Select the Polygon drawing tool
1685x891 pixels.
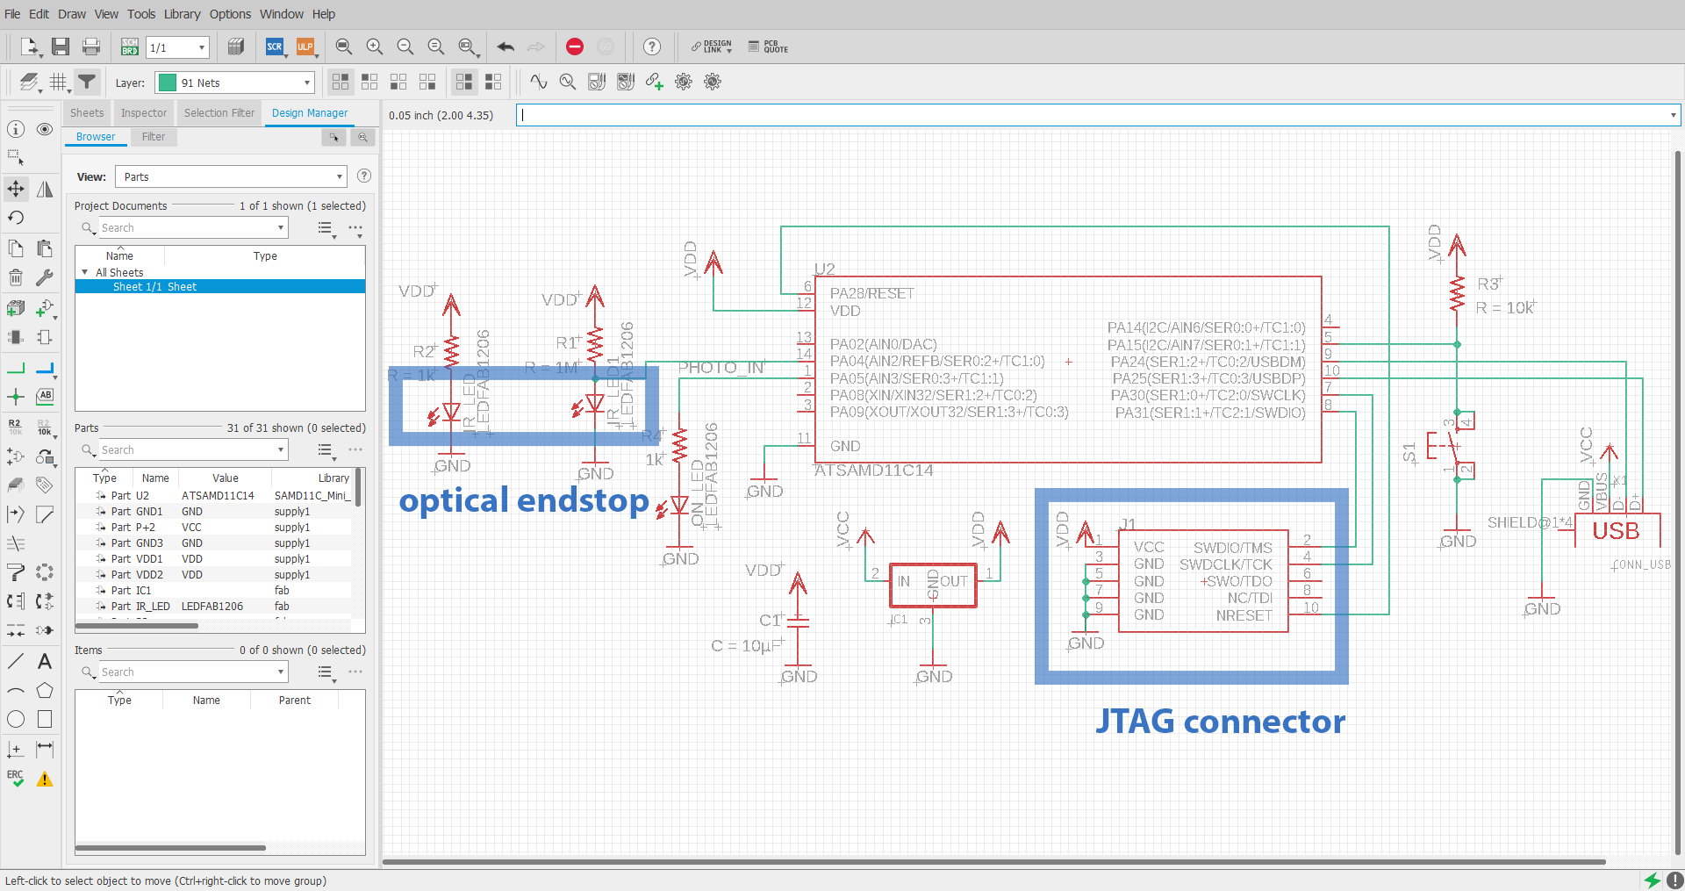[x=45, y=691]
